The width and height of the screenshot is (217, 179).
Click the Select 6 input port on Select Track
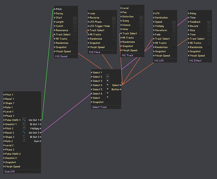click(92, 94)
